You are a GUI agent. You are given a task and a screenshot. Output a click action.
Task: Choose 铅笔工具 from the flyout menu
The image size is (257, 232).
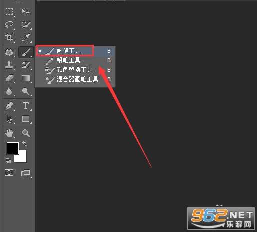(75, 60)
